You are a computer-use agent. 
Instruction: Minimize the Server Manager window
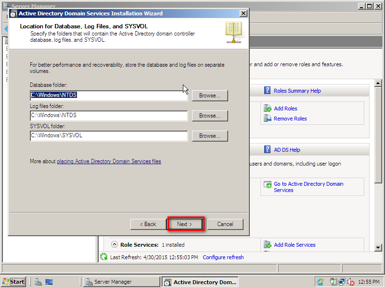pos(361,6)
